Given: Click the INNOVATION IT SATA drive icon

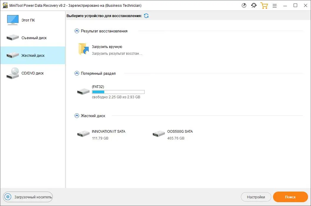Looking at the screenshot, I should 83,134.
